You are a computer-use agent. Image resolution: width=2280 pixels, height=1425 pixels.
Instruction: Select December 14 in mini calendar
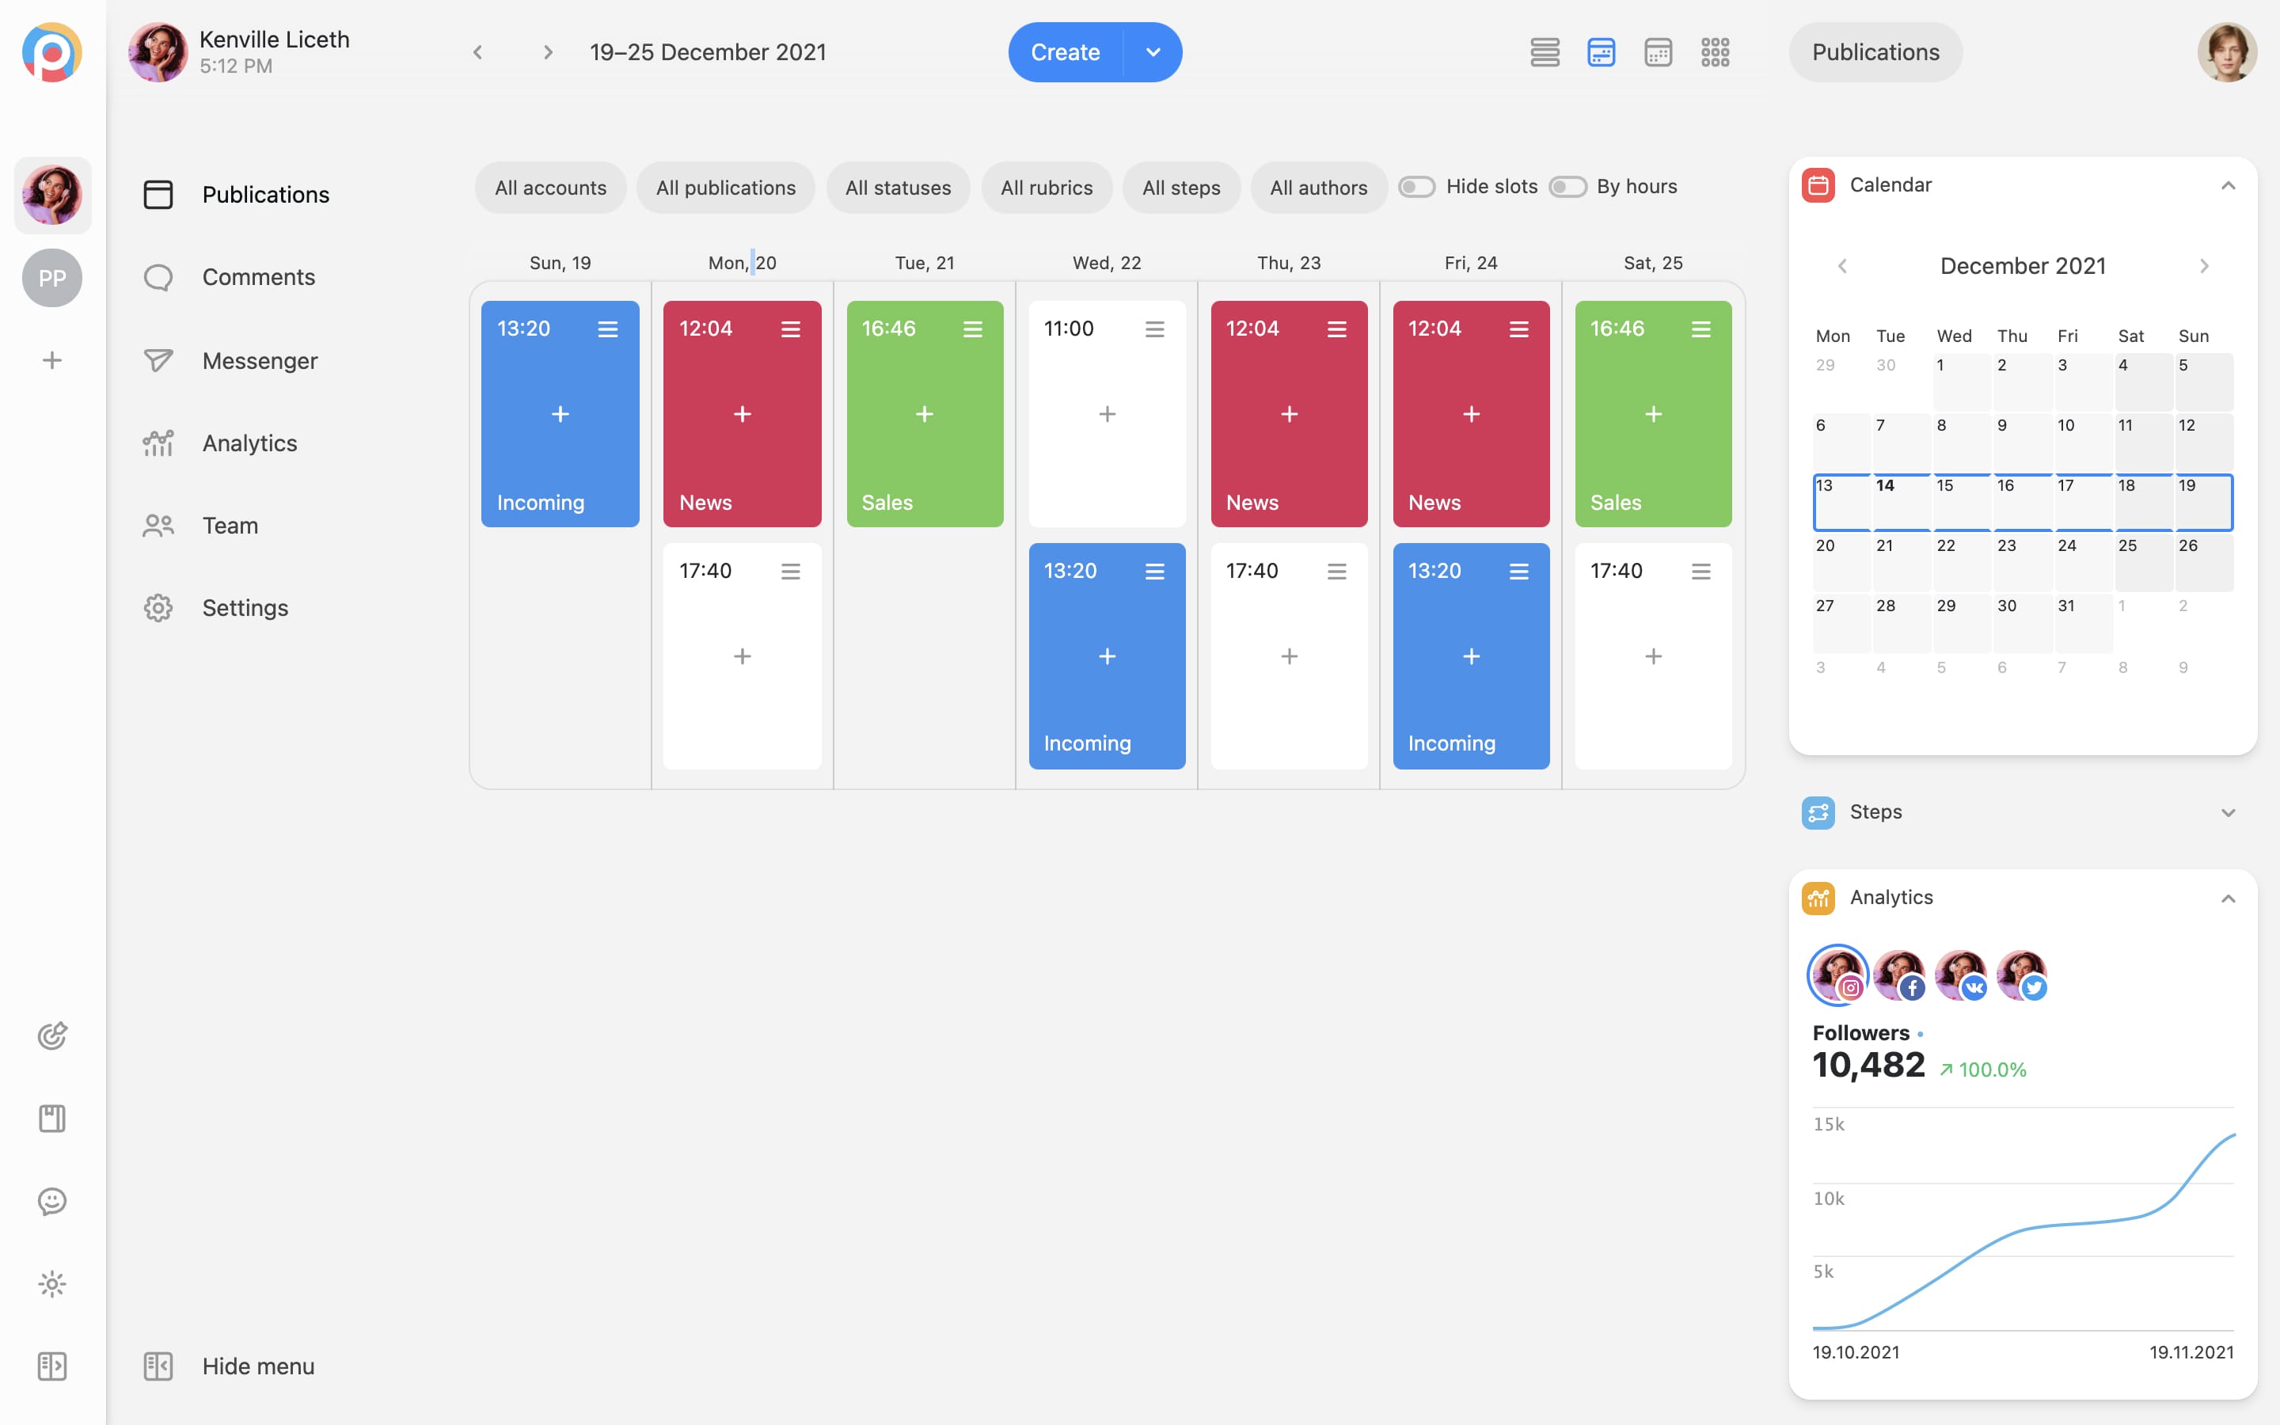tap(1902, 503)
